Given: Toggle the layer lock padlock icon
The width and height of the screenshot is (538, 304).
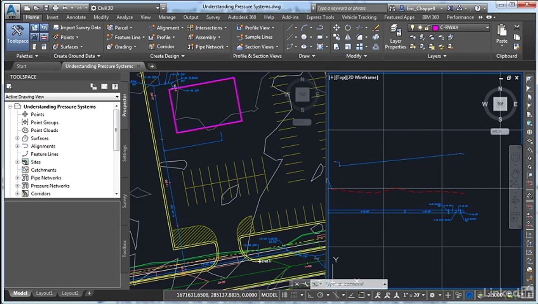Looking at the screenshot, I should [x=427, y=27].
